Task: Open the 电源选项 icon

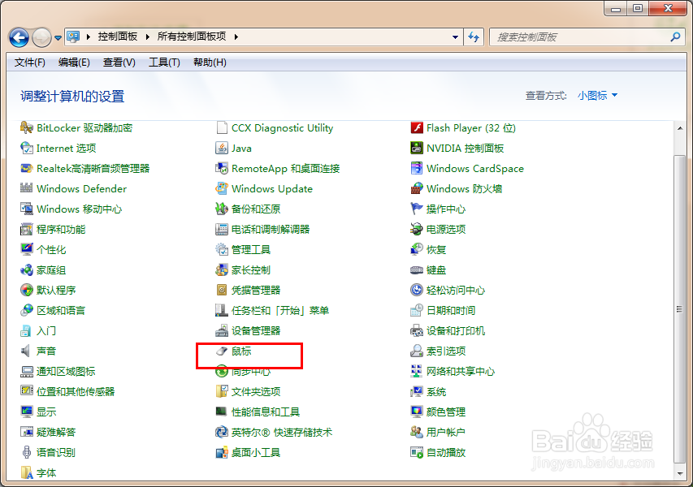Action: tap(417, 229)
